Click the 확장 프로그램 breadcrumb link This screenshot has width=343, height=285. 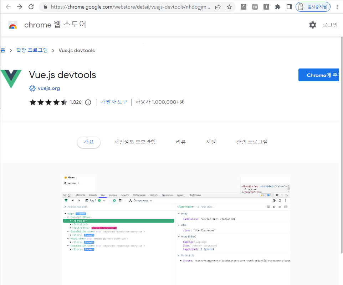click(32, 50)
